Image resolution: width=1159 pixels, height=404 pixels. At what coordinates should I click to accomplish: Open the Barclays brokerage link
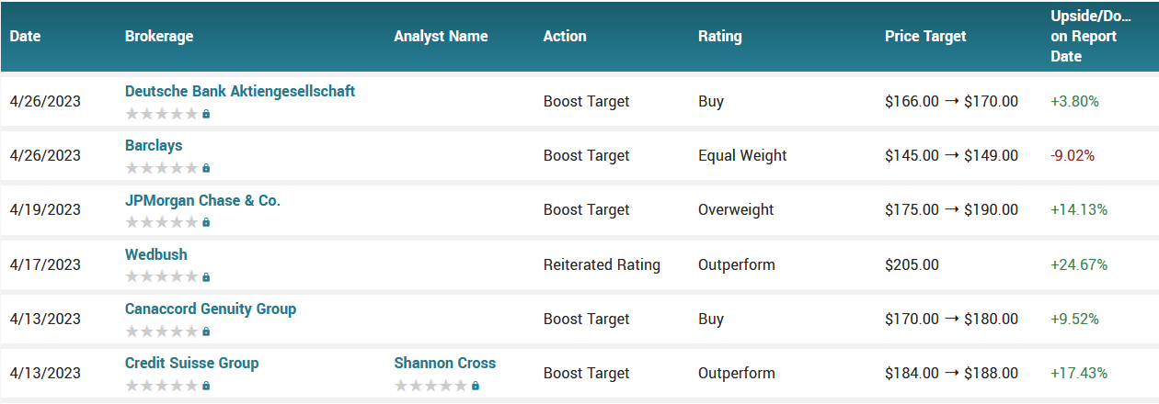(x=154, y=145)
